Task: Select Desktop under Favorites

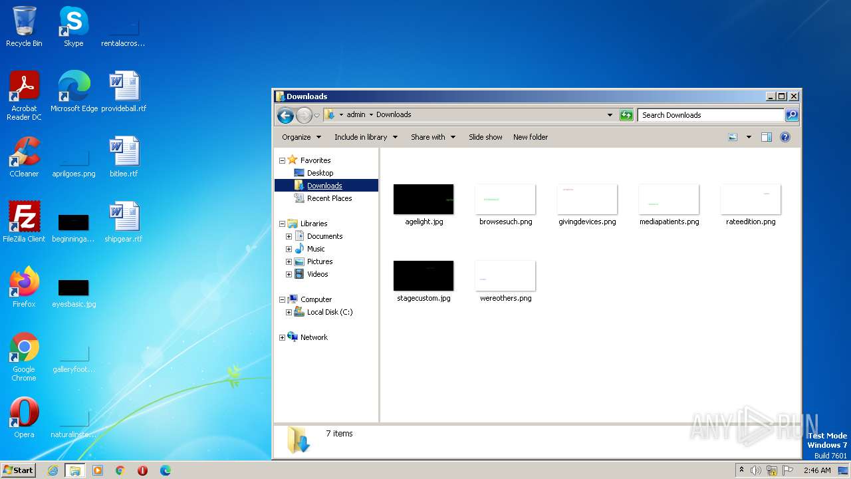Action: [320, 173]
